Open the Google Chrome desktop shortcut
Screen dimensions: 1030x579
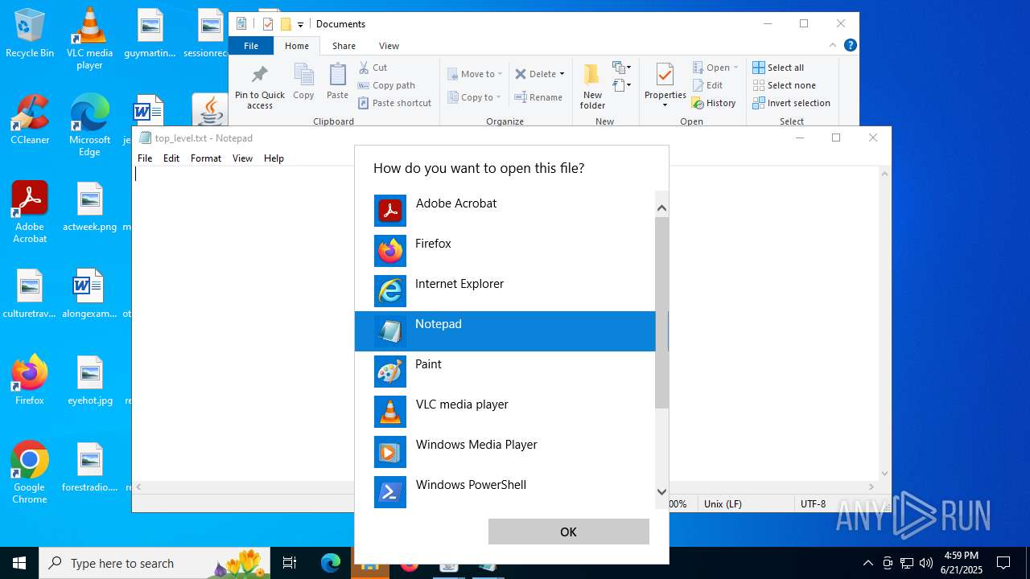click(x=30, y=473)
